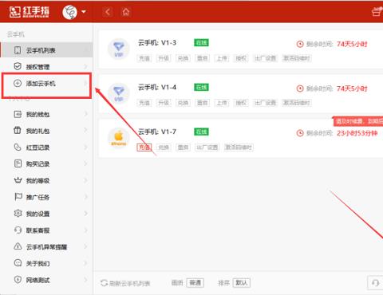Click the VIP diamond avatar of 云手机 V1-4
The width and height of the screenshot is (383, 295).
119,93
